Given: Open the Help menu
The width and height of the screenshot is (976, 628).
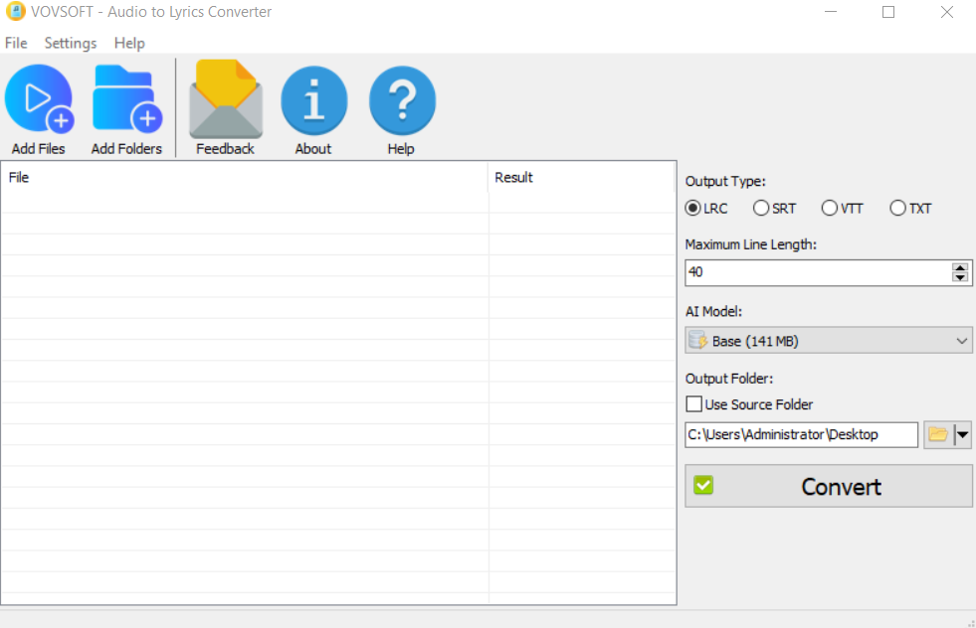Looking at the screenshot, I should click(129, 43).
